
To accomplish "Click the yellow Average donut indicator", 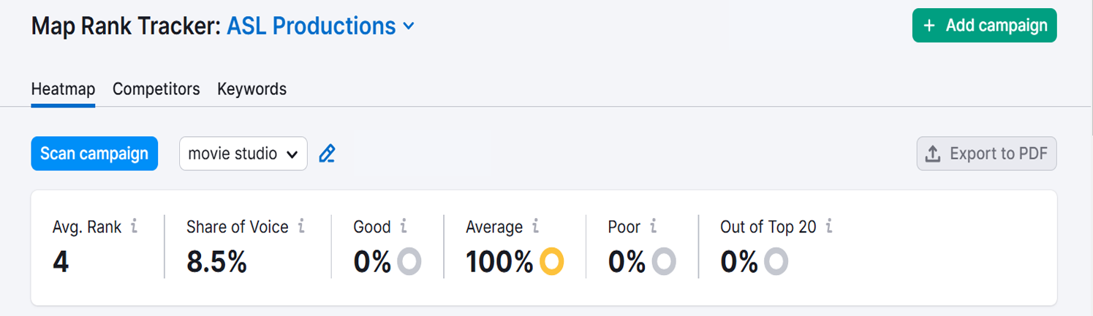I will click(552, 261).
